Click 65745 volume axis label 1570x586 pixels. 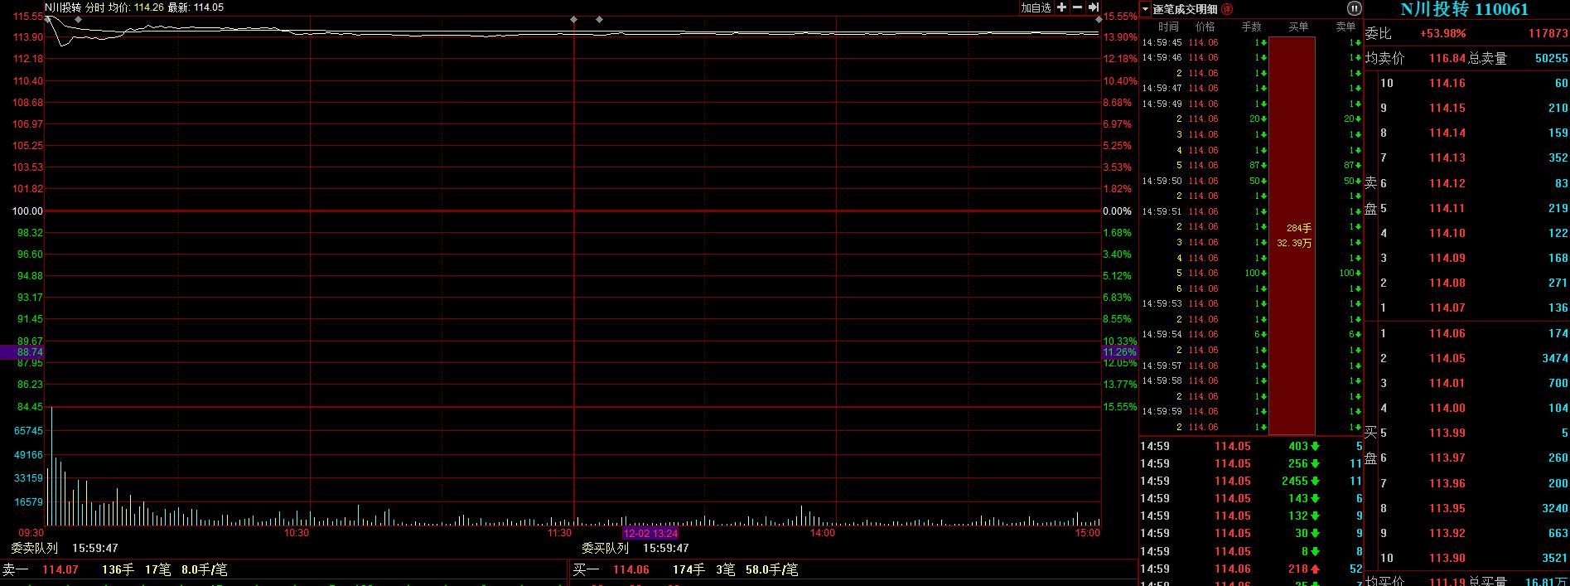click(x=29, y=431)
